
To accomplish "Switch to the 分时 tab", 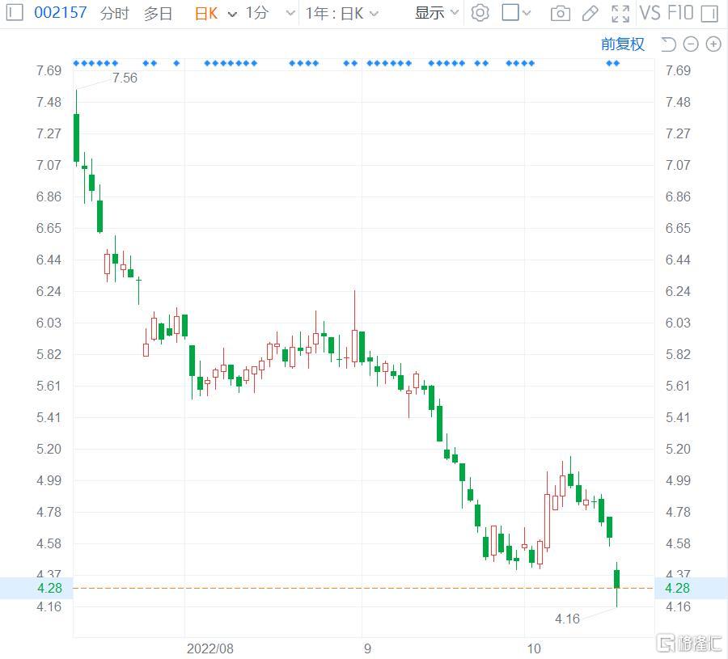I will pos(114,13).
